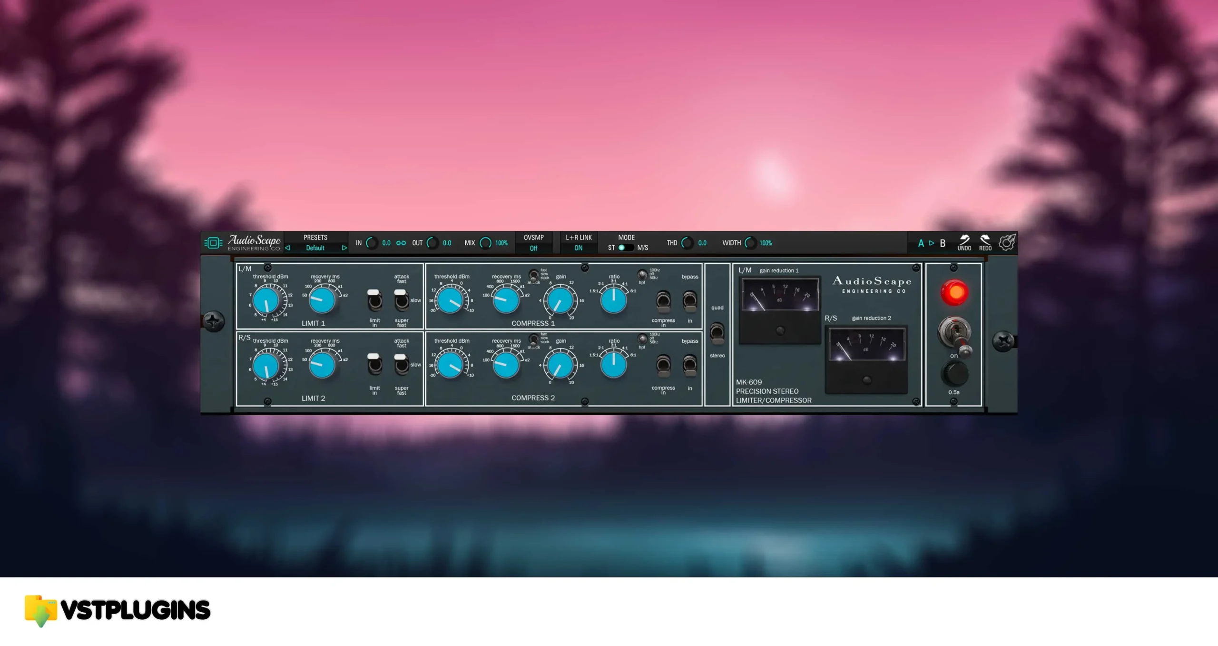Click the LIMIT 2 threshold dBm knob
Viewport: 1218px width, 646px height.
click(266, 366)
